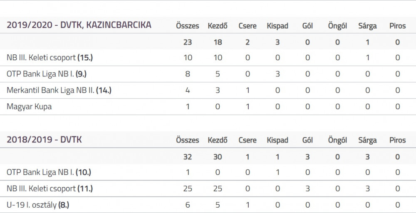Click Kispad column header in 2019/2020 table
The width and height of the screenshot is (416, 213).
[277, 26]
